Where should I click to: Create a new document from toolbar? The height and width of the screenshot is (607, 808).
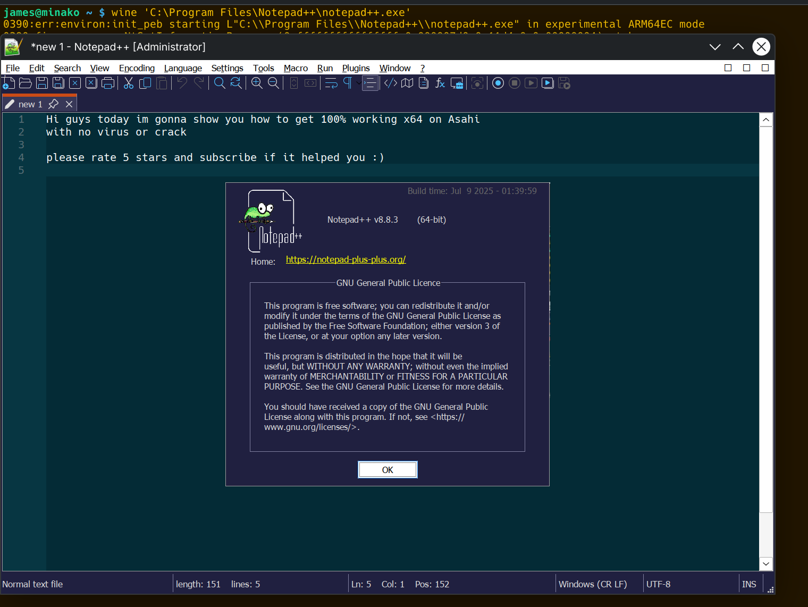pos(9,83)
